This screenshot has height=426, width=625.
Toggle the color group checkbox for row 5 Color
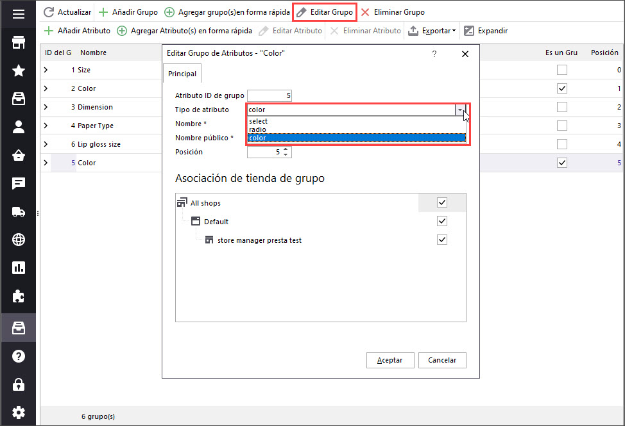pyautogui.click(x=562, y=163)
